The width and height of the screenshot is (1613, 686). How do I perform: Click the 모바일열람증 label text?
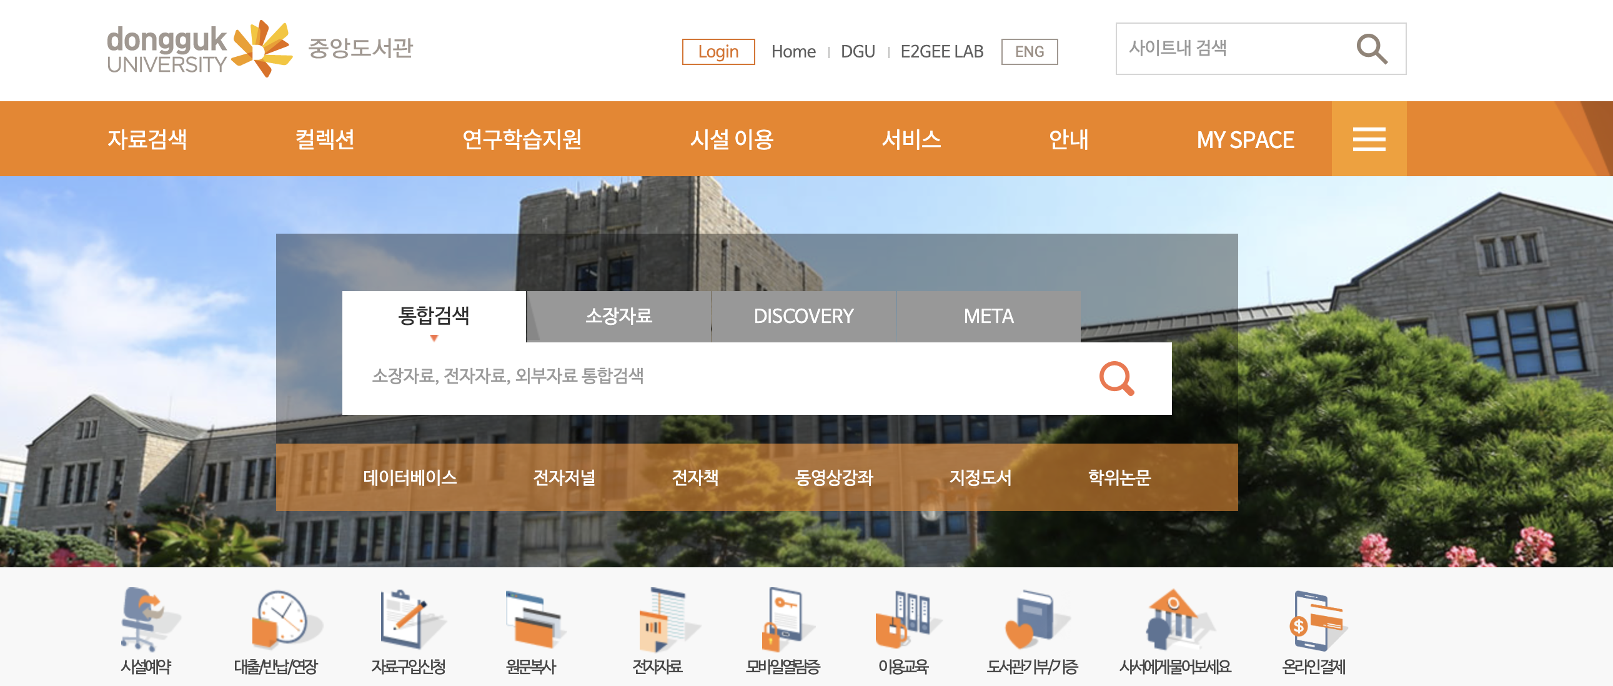coord(783,667)
